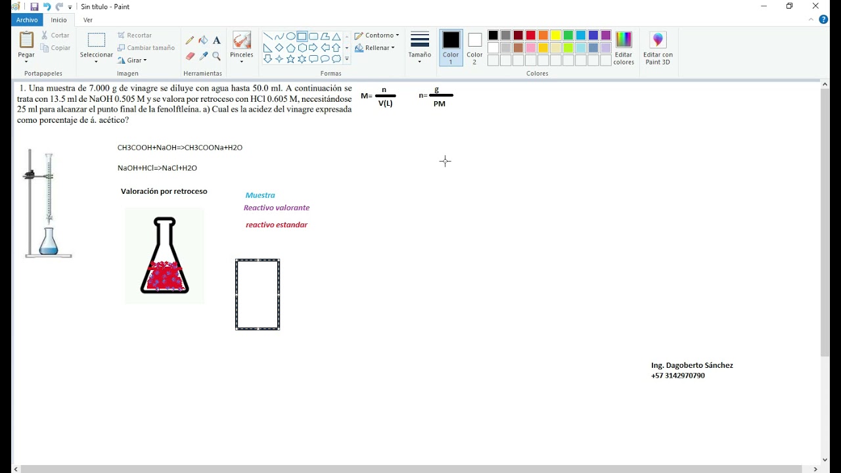Image resolution: width=841 pixels, height=473 pixels.
Task: Select the Pencil tool
Action: [190, 40]
